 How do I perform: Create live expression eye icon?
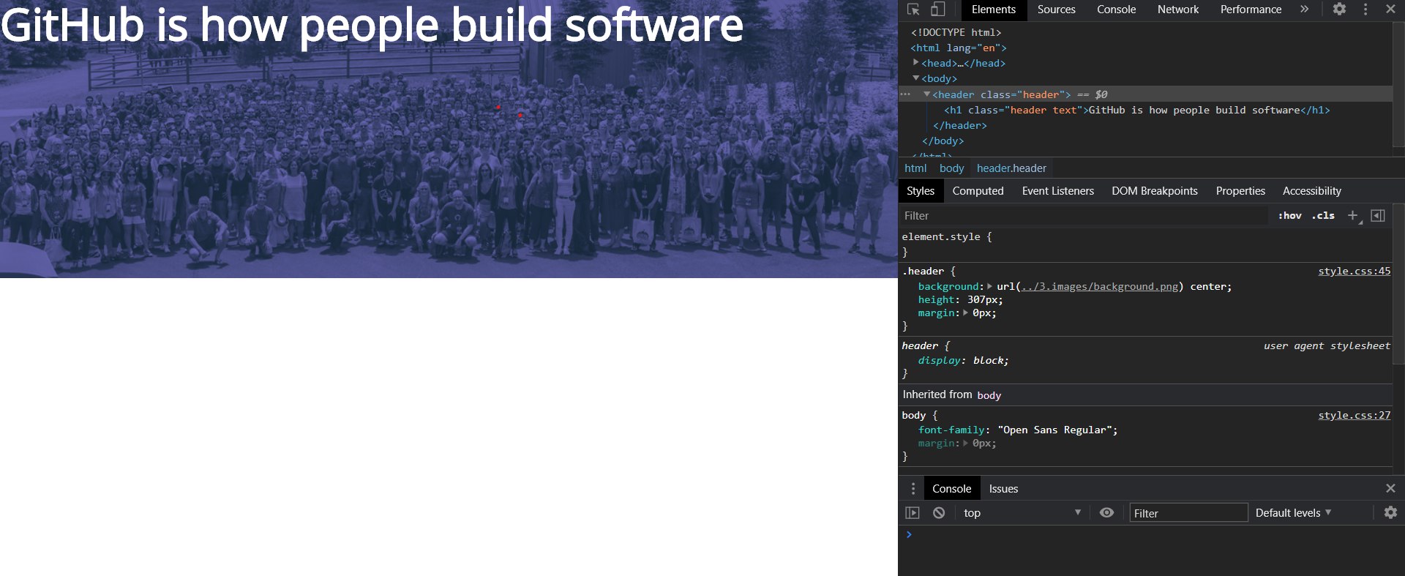coord(1106,513)
